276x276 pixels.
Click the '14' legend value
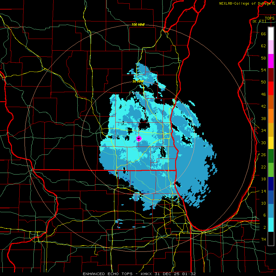coord(263,191)
